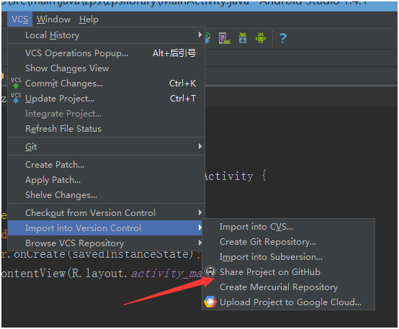The width and height of the screenshot is (399, 329).
Task: Open Checkout from Version Control
Action: point(106,212)
